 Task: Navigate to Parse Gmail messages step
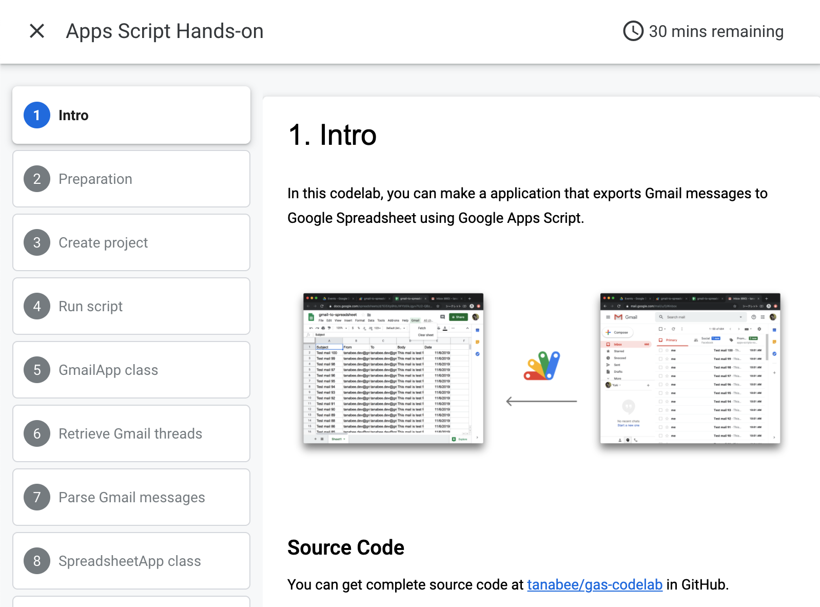tap(132, 497)
